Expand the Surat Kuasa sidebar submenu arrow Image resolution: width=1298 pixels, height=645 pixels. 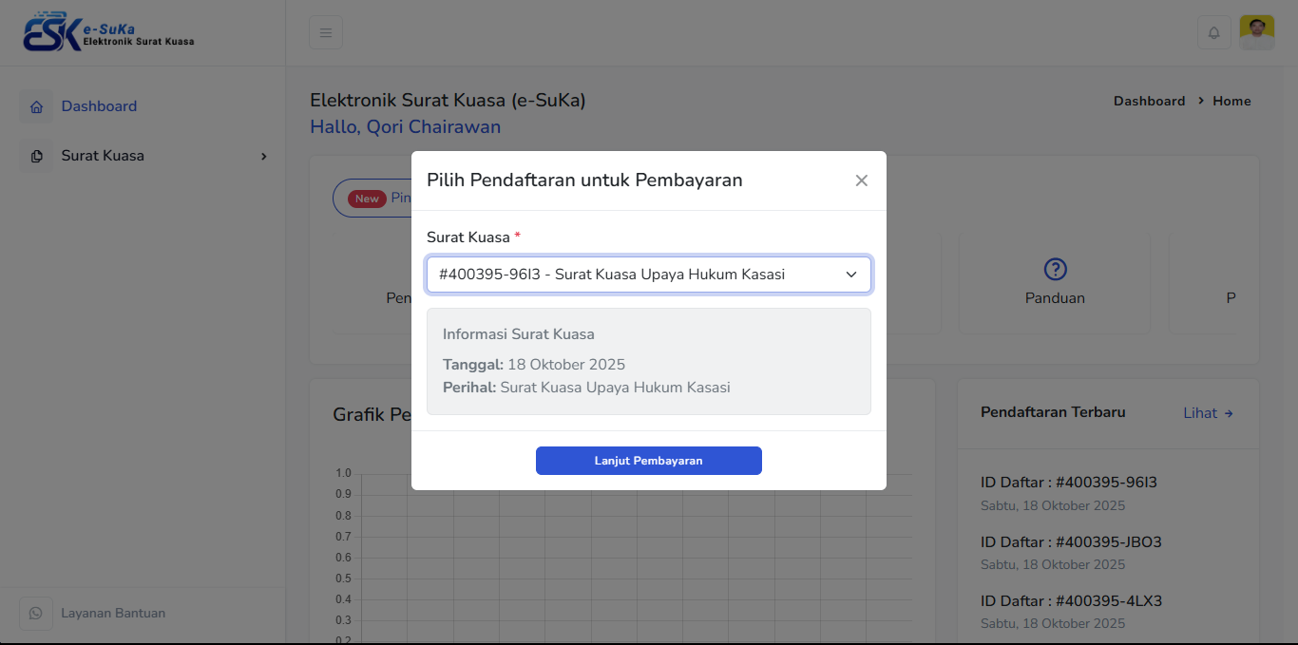tap(264, 157)
